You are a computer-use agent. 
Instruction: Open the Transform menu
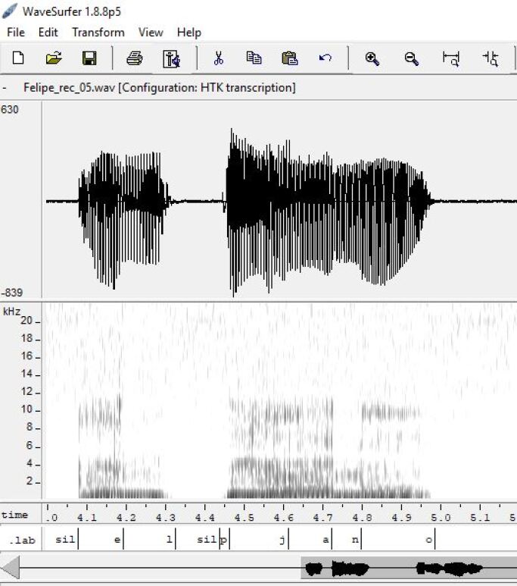pos(98,32)
